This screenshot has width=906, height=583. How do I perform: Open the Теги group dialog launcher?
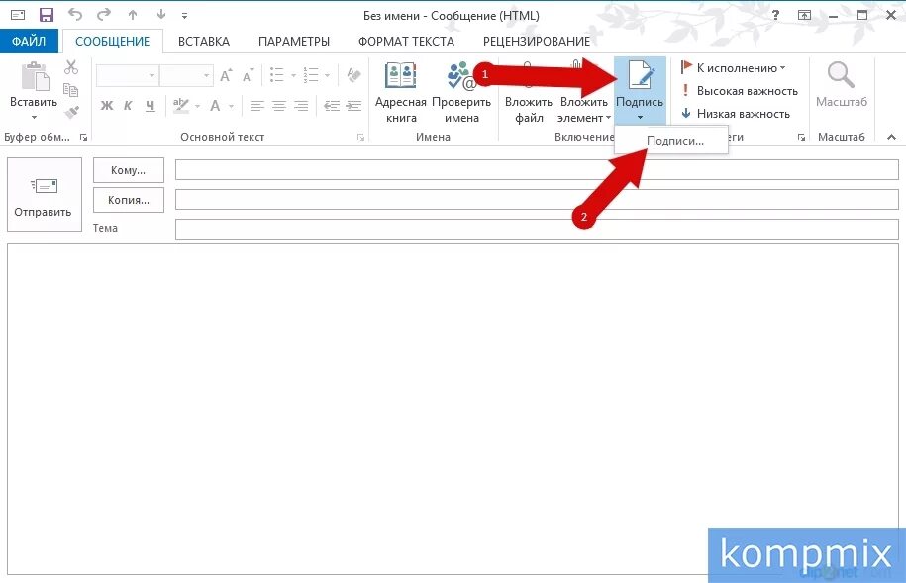(801, 137)
